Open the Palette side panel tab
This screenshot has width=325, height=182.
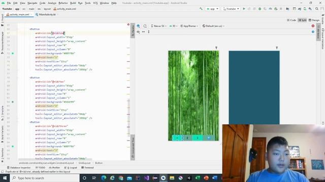(x=133, y=31)
